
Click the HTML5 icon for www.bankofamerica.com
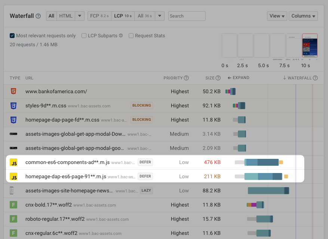(x=13, y=91)
